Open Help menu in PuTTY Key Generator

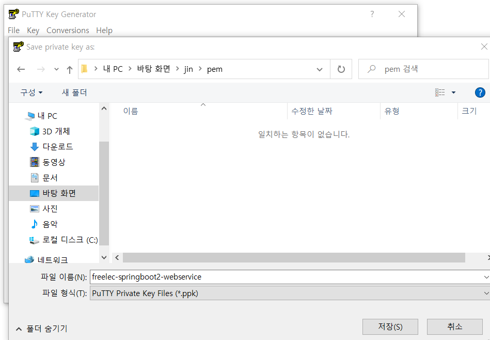(x=104, y=30)
